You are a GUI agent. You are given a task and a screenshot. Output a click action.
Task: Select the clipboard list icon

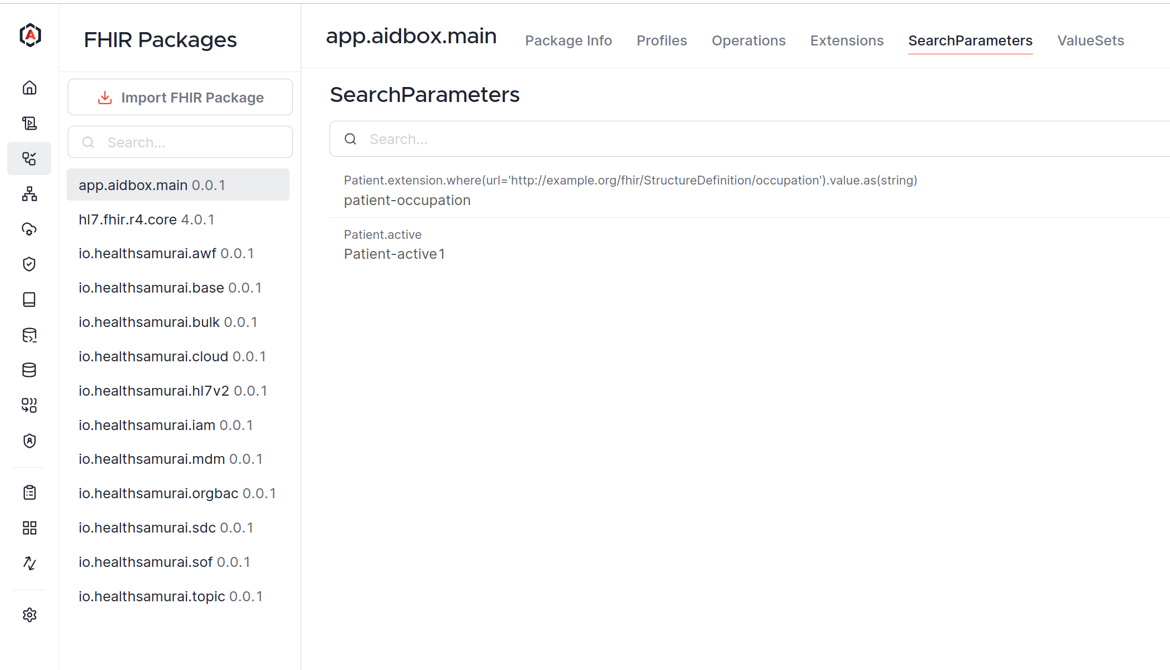pos(29,492)
